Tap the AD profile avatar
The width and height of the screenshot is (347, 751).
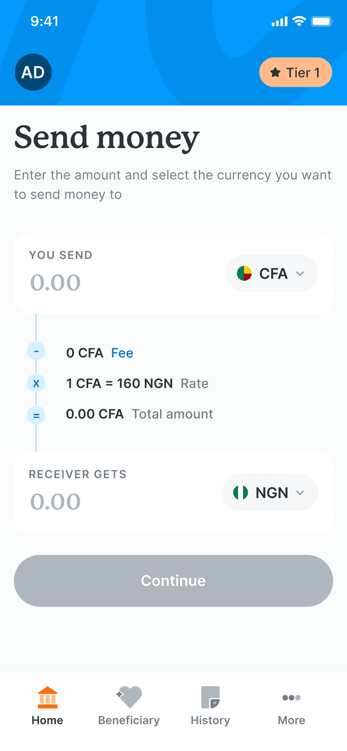click(x=33, y=72)
